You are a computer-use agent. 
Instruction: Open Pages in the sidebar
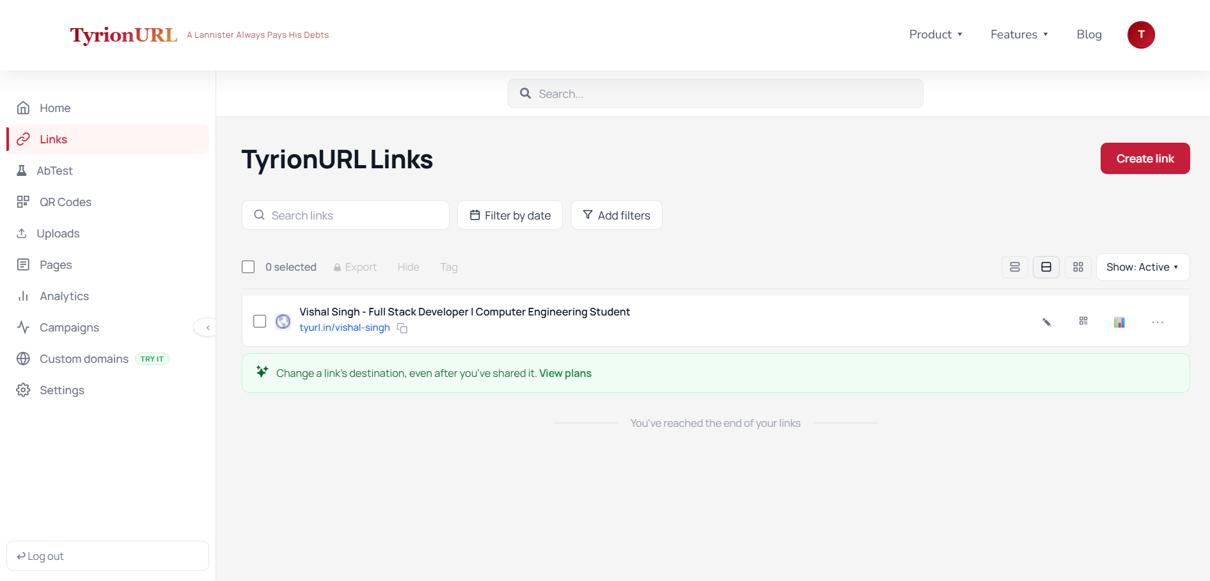107,265
